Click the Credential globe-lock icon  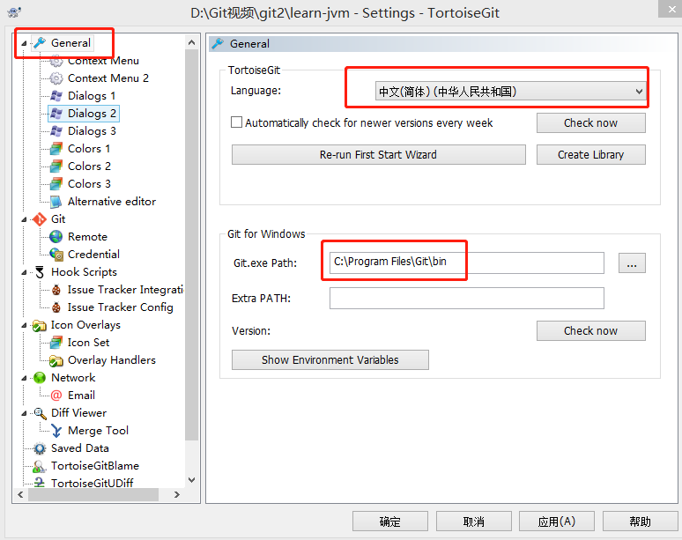[56, 255]
